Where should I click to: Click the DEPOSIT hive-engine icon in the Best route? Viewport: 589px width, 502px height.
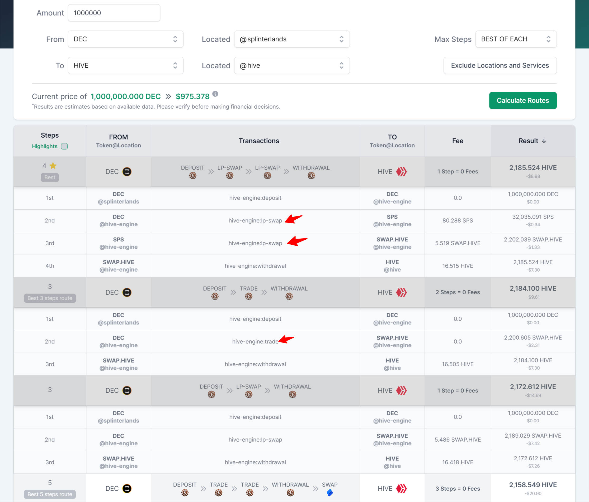click(193, 176)
